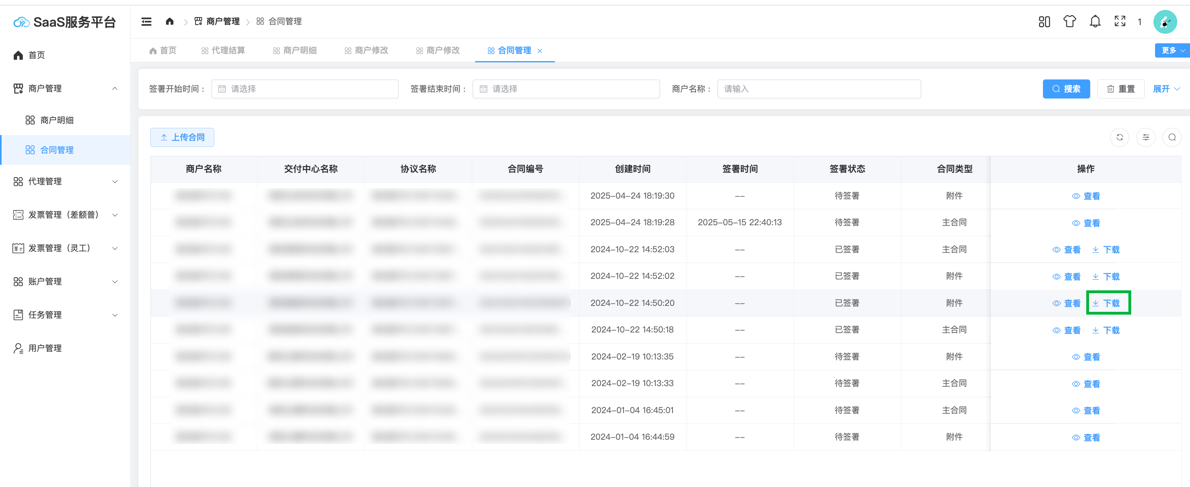Toggle fullscreen mode icon
The image size is (1190, 487).
[x=1120, y=21]
